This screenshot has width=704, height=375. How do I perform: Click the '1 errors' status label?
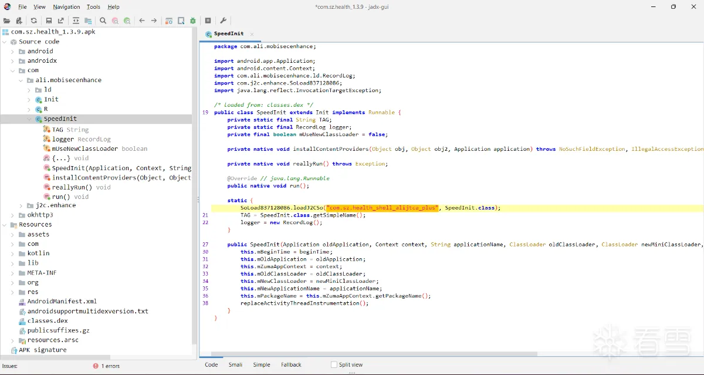point(110,366)
